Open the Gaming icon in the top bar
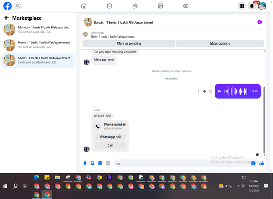Screen dimensions: 273x199 tap(186, 6)
